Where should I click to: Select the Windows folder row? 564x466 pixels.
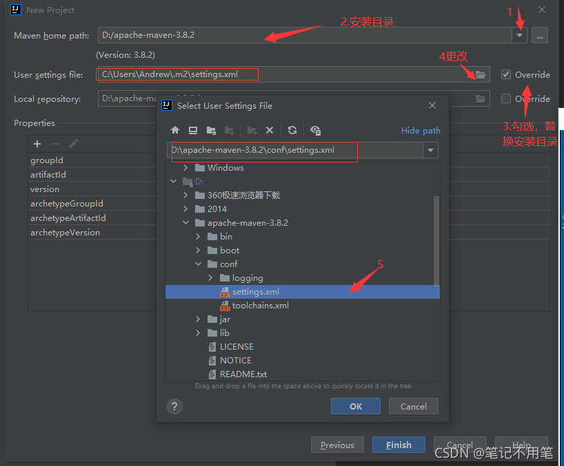point(303,167)
